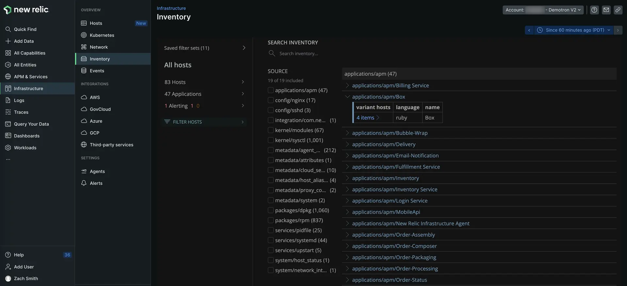Click the mail envelope icon in header
The width and height of the screenshot is (627, 286).
coord(606,10)
